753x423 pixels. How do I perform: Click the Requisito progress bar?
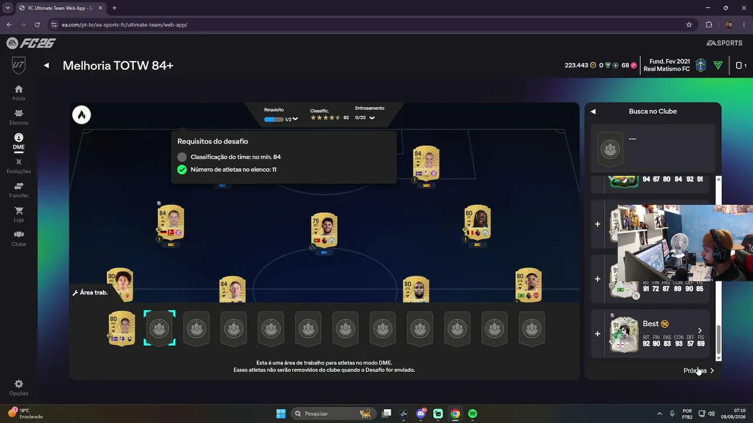[274, 119]
